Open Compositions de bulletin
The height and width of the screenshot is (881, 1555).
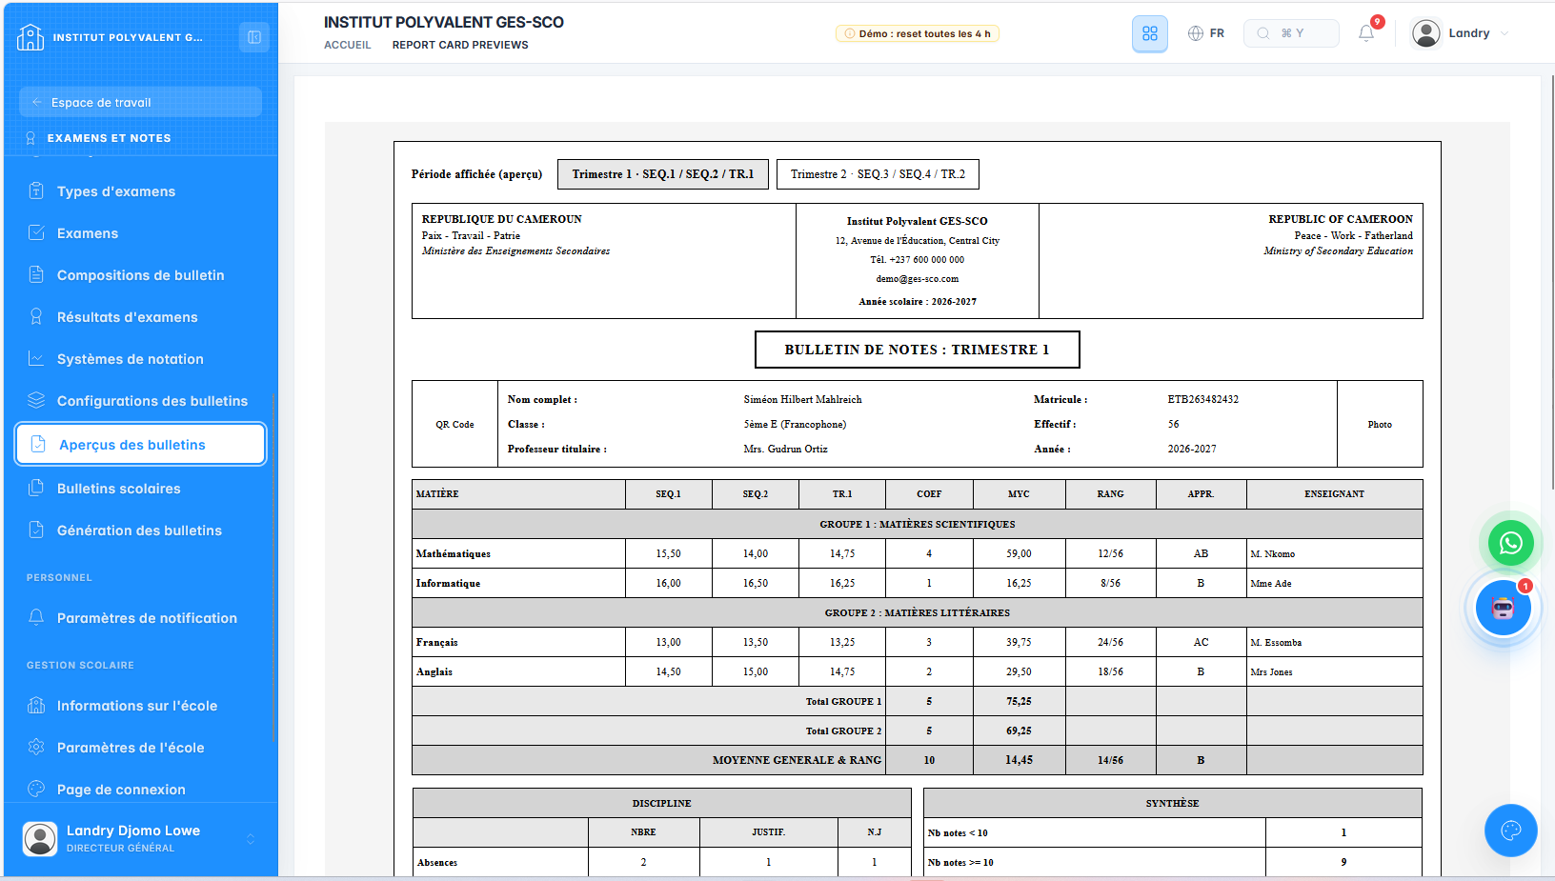[139, 274]
